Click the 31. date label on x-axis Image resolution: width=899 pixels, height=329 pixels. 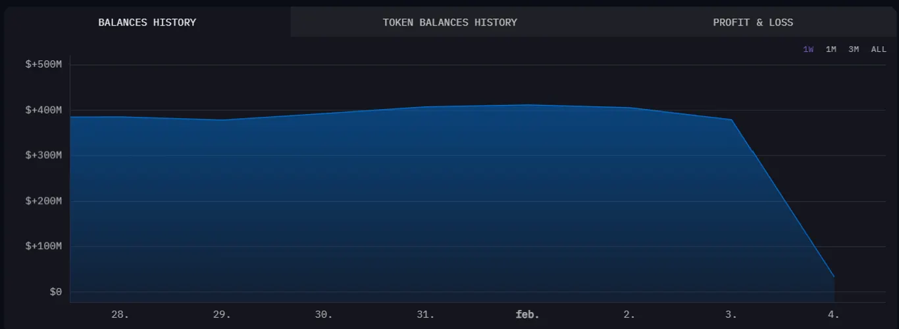pyautogui.click(x=426, y=315)
